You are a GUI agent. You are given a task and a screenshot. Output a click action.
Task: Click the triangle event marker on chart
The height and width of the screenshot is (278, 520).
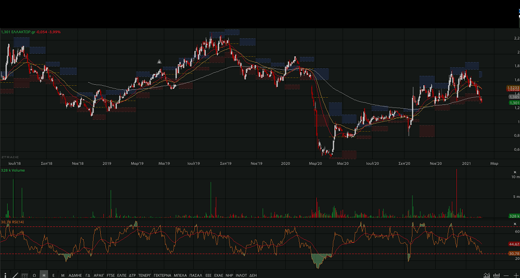[160, 62]
